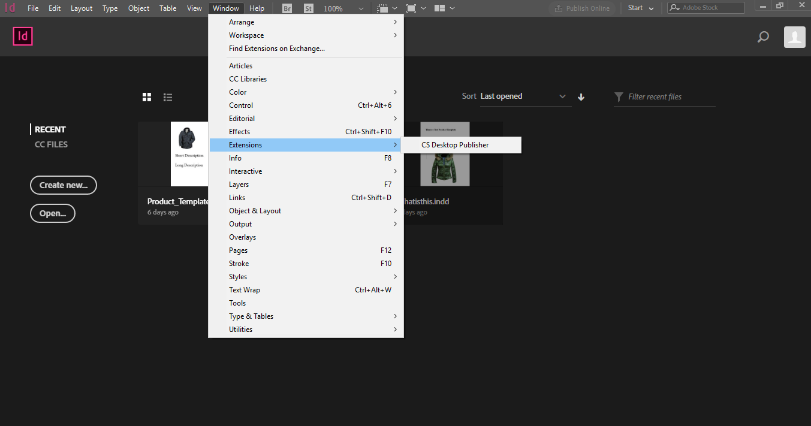Switch to list view of recent files

click(x=168, y=97)
